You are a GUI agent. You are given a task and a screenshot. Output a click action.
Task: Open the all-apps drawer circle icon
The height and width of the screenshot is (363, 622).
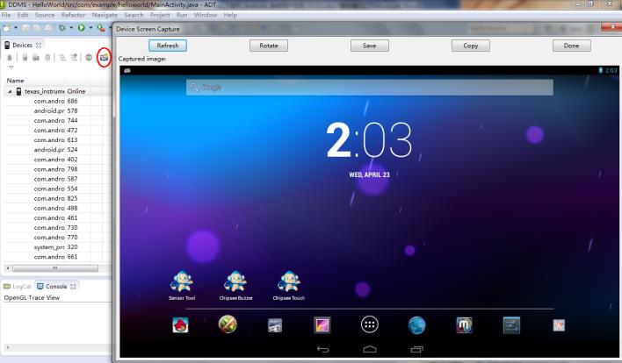click(370, 324)
